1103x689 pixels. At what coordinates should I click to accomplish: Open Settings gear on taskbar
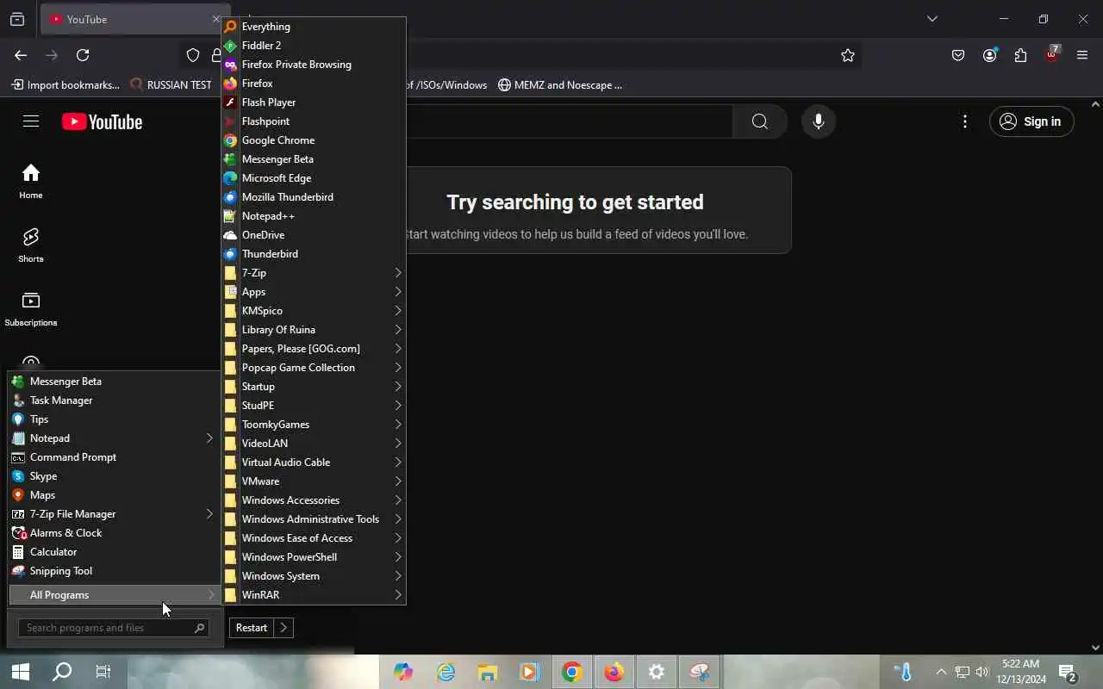tap(657, 673)
